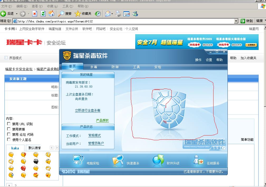Screen dimensions: 266x187
Task: Click the Rising lion logo in title bar
Action: click(x=67, y=56)
